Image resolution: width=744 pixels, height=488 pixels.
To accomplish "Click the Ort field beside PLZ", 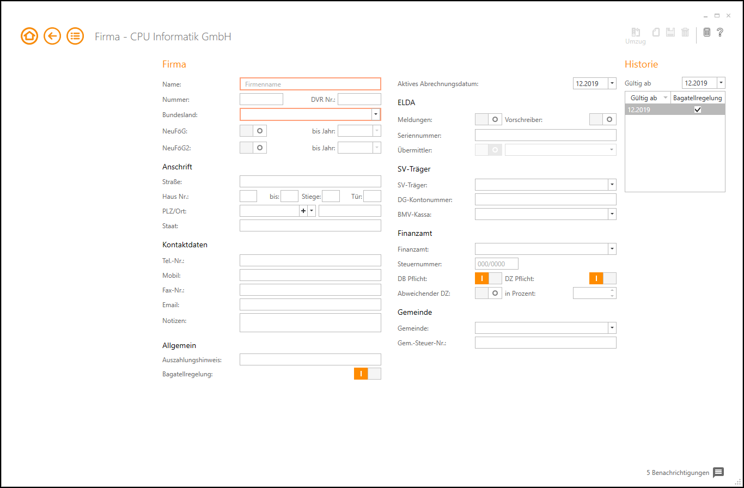I will [350, 211].
